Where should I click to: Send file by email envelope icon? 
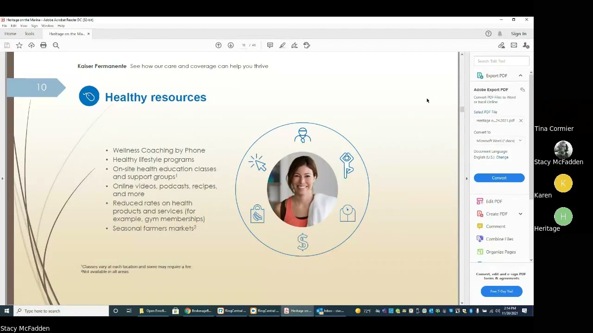click(x=514, y=45)
